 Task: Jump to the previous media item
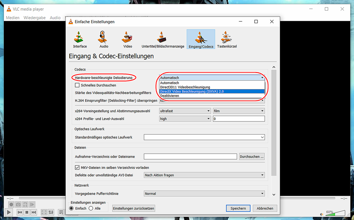20,212
